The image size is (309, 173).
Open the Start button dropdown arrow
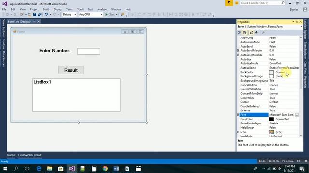[x=117, y=15]
